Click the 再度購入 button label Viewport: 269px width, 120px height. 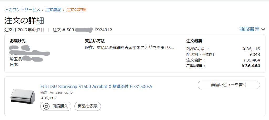click(60, 106)
